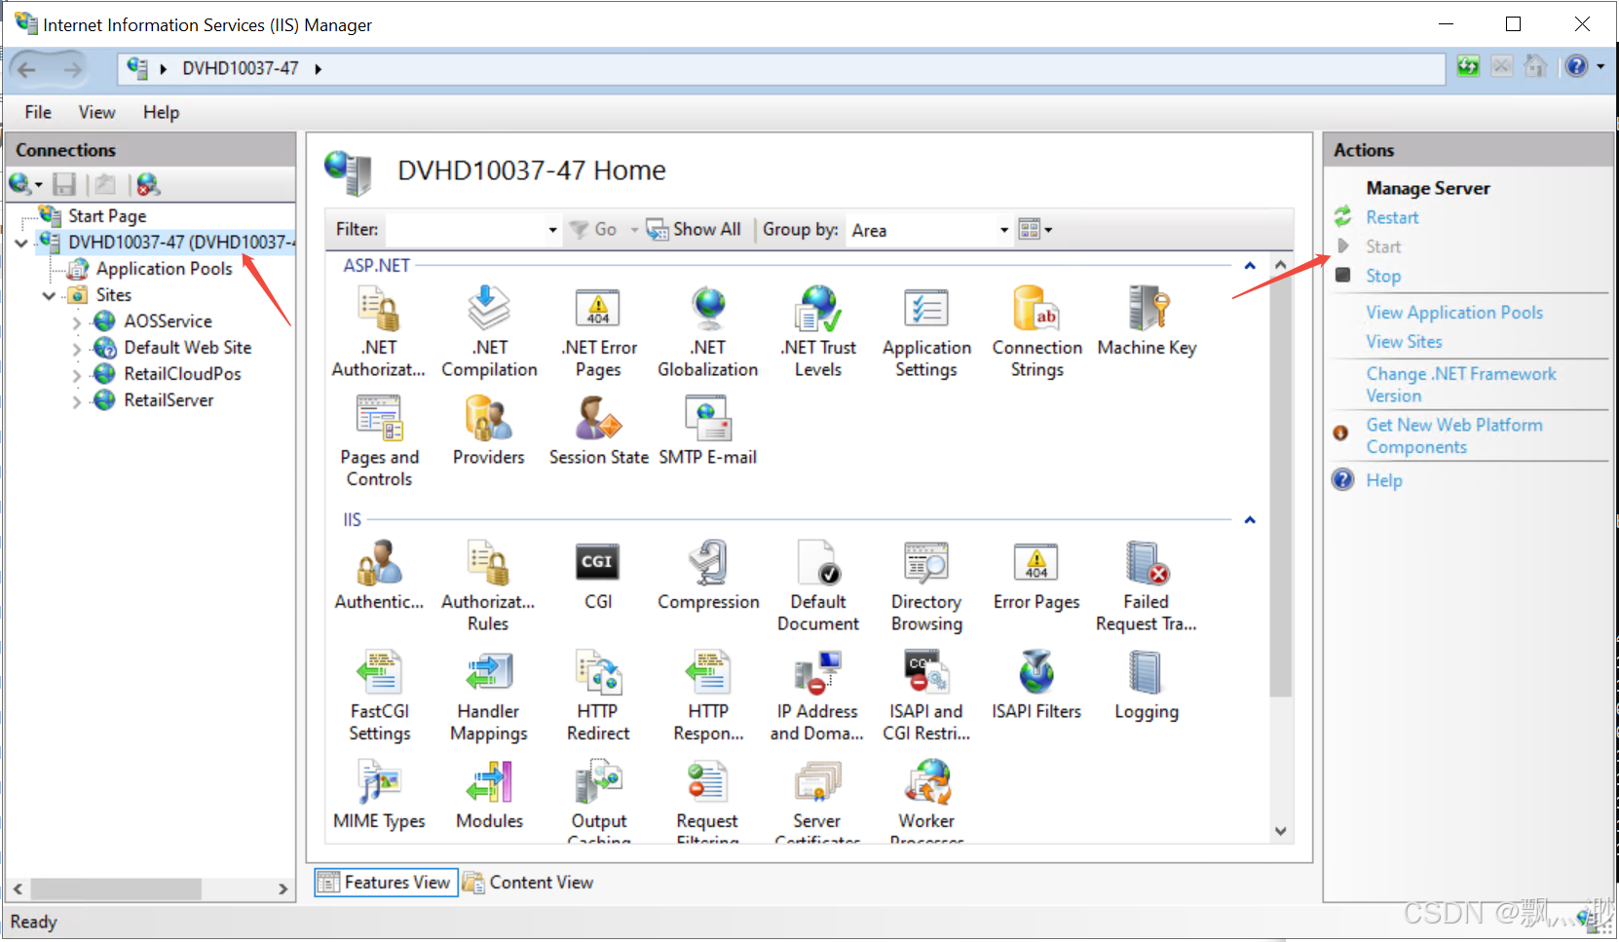Open Modules feature

tap(489, 796)
